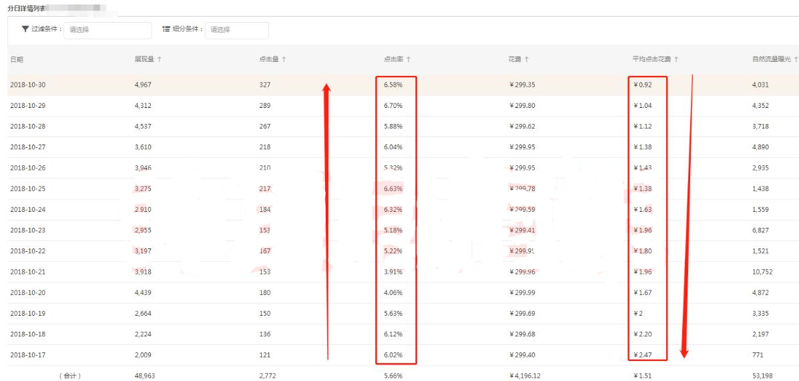Select the 2018-10-17 date cell

tap(28, 355)
